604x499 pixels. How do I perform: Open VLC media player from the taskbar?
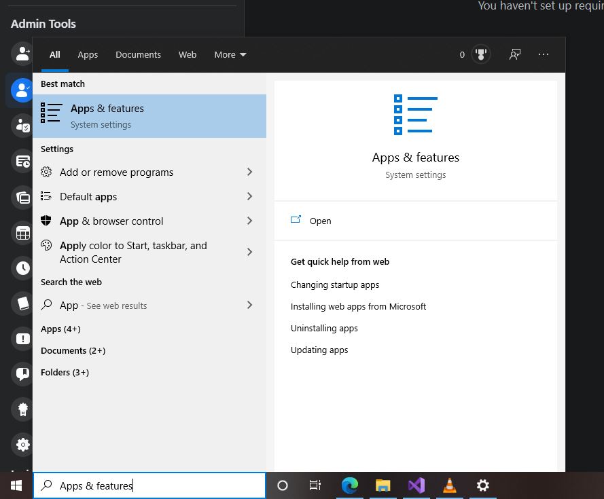pyautogui.click(x=450, y=485)
